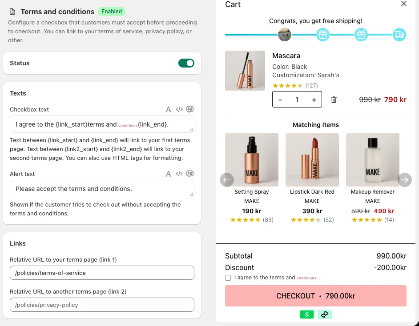The image size is (419, 326).
Task: Increase Mascara quantity with plus
Action: (314, 100)
